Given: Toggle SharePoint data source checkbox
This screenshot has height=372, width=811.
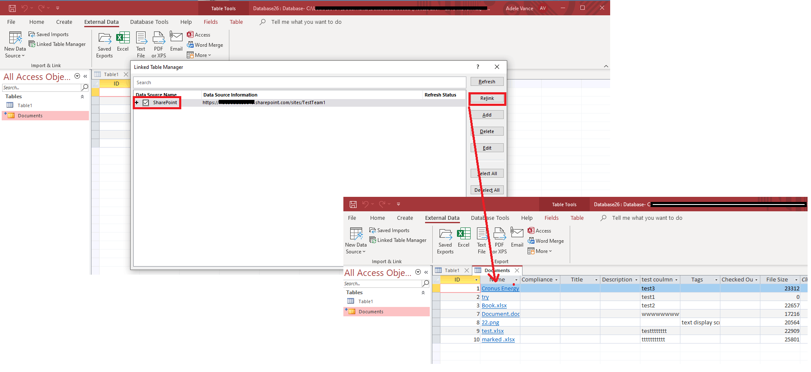Looking at the screenshot, I should [x=146, y=102].
